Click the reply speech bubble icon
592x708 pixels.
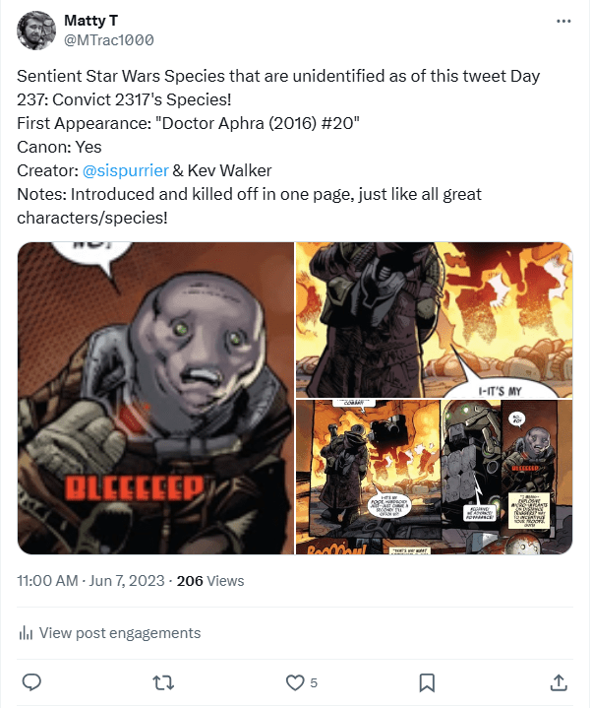click(31, 681)
